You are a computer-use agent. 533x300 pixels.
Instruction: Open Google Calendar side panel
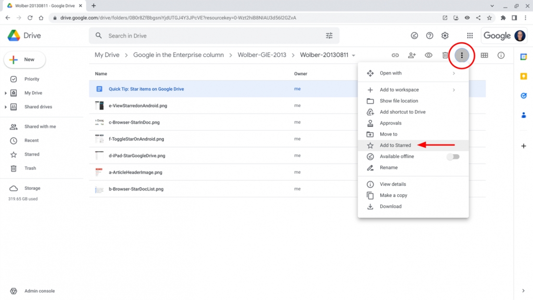click(523, 56)
